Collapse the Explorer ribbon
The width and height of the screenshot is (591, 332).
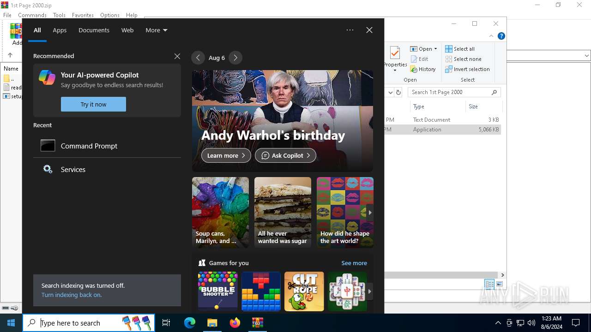[491, 36]
